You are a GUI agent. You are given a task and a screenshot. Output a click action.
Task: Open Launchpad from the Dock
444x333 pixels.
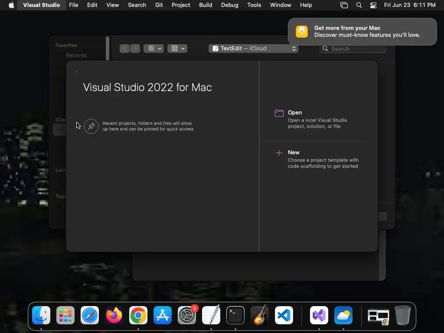pyautogui.click(x=65, y=315)
